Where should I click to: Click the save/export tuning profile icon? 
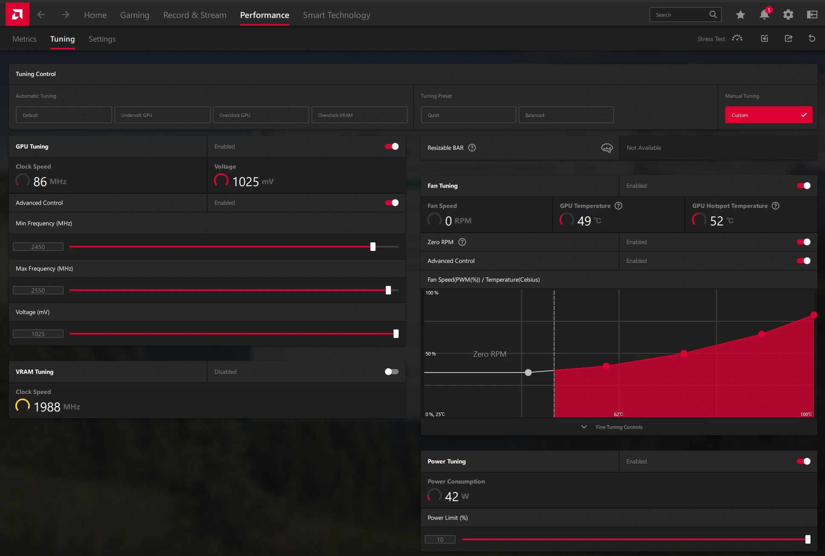coord(788,38)
